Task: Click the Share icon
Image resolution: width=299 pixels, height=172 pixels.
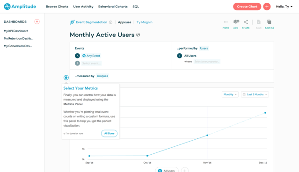Action: pos(246,22)
